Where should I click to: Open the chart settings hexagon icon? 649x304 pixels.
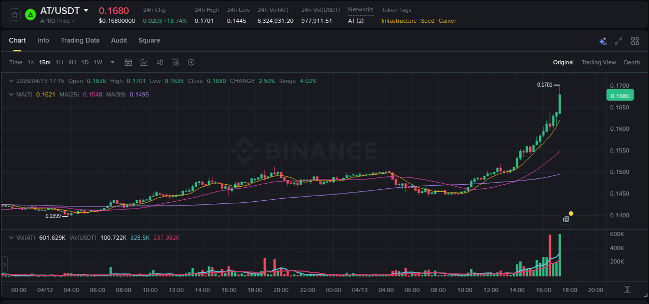[191, 62]
